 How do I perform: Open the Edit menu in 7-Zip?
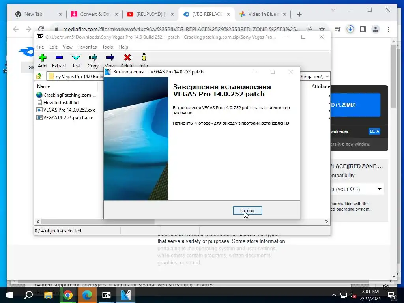point(53,47)
